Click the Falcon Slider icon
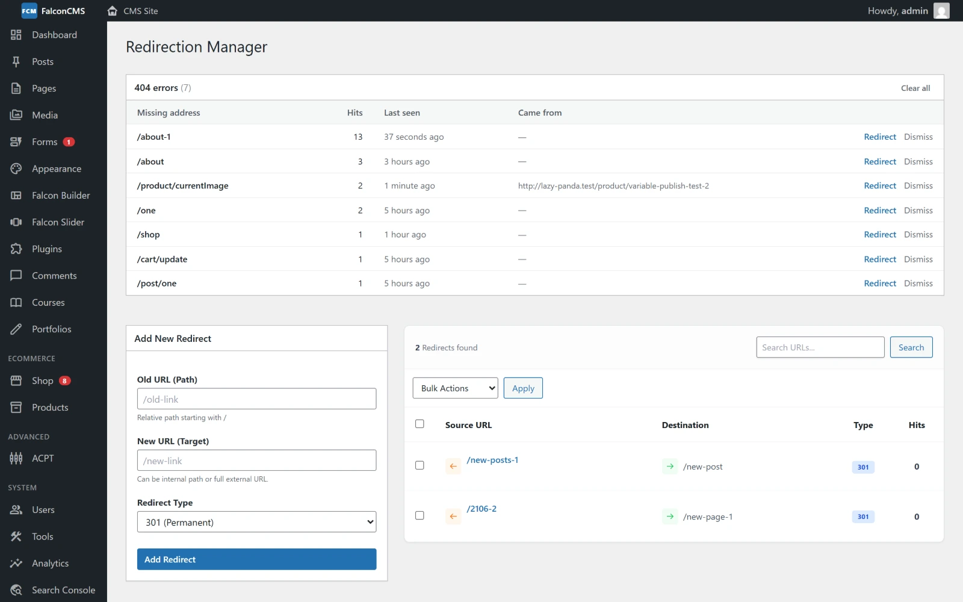The width and height of the screenshot is (963, 602). 16,222
